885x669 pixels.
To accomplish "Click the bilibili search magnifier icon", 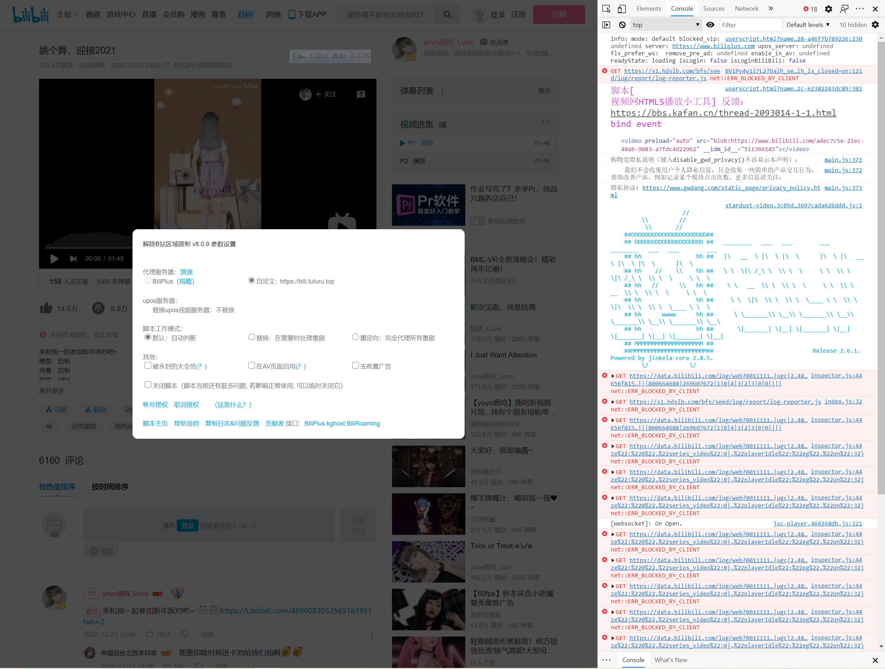I will click(x=447, y=15).
